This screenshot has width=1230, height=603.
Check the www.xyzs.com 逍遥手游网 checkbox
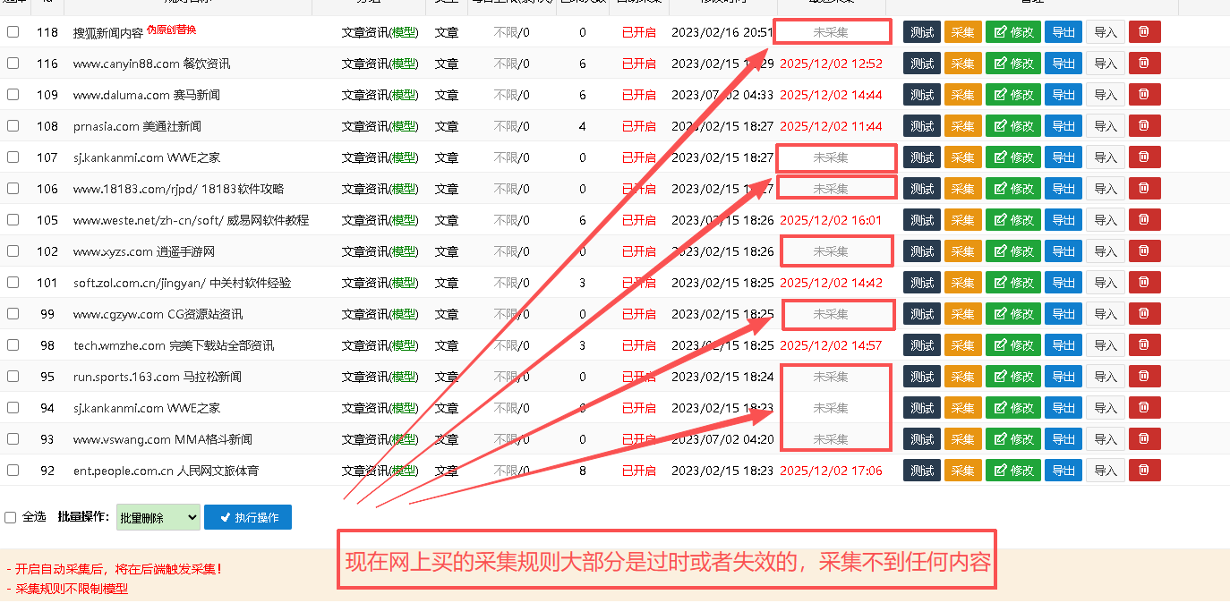click(13, 251)
